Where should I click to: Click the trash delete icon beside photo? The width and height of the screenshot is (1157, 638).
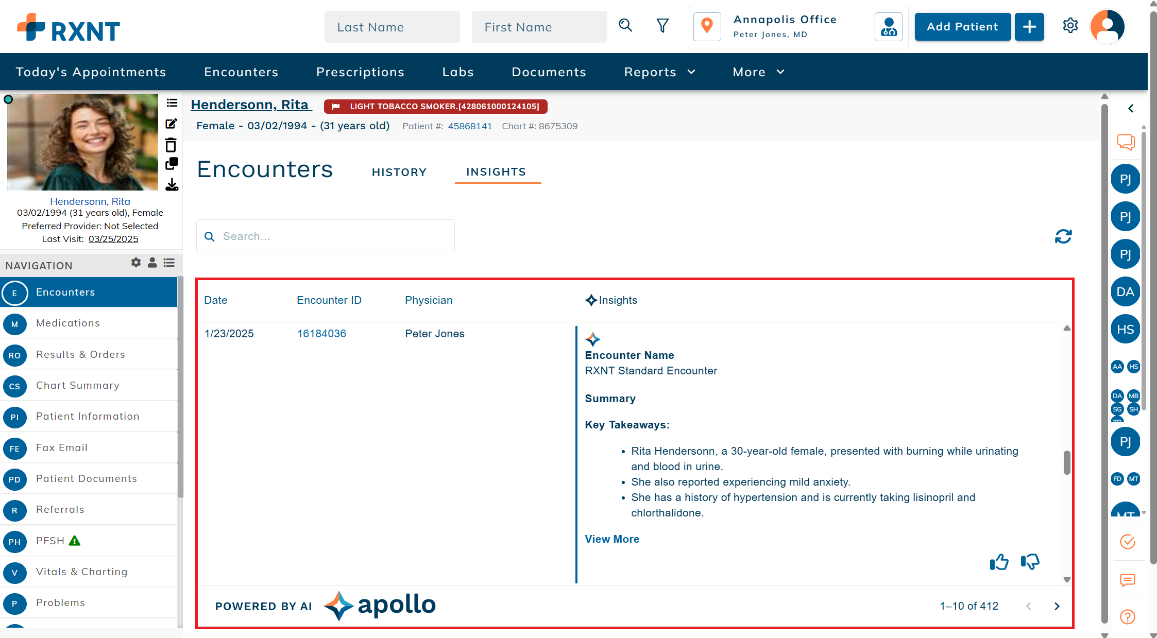171,145
